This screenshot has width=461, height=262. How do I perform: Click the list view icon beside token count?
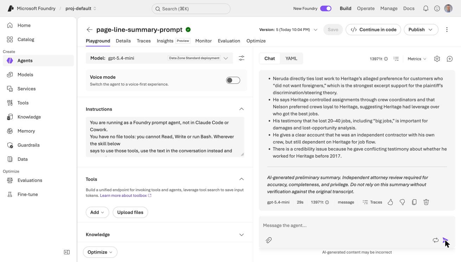396,59
